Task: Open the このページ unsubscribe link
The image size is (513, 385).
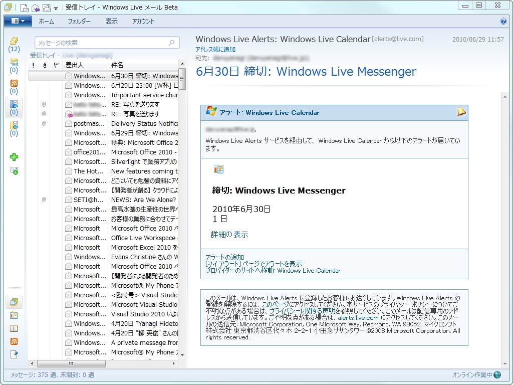Action: [x=276, y=304]
